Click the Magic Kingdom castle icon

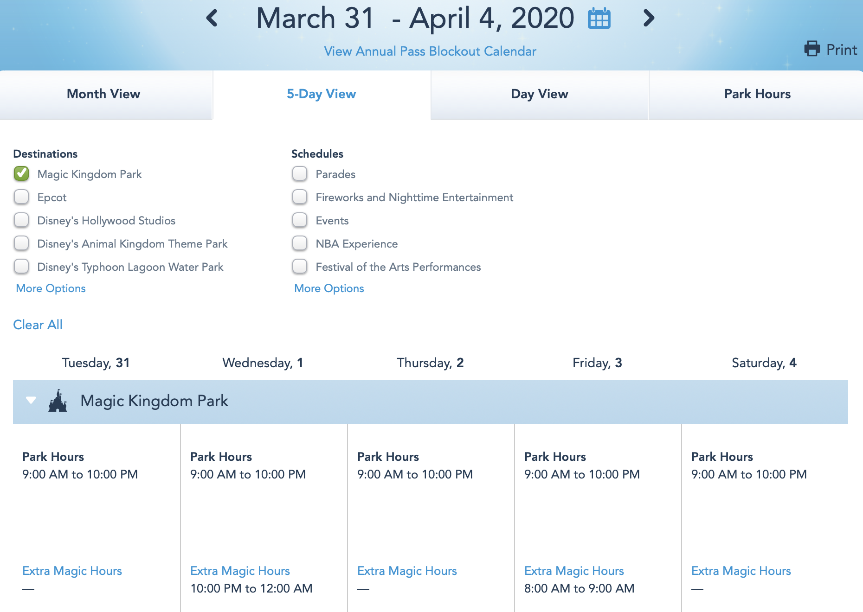point(58,401)
